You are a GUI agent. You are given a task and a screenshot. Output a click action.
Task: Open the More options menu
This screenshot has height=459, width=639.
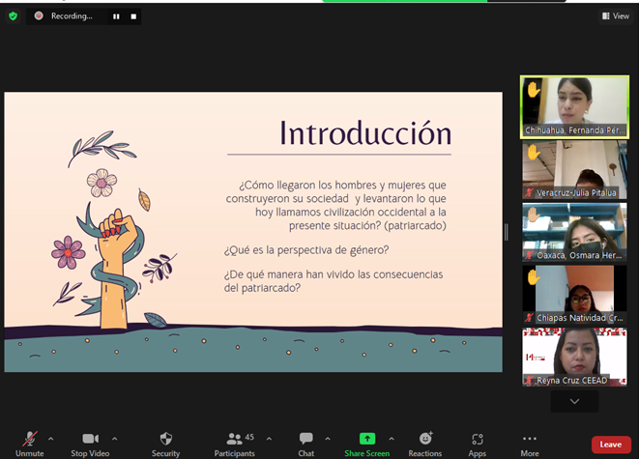click(530, 444)
